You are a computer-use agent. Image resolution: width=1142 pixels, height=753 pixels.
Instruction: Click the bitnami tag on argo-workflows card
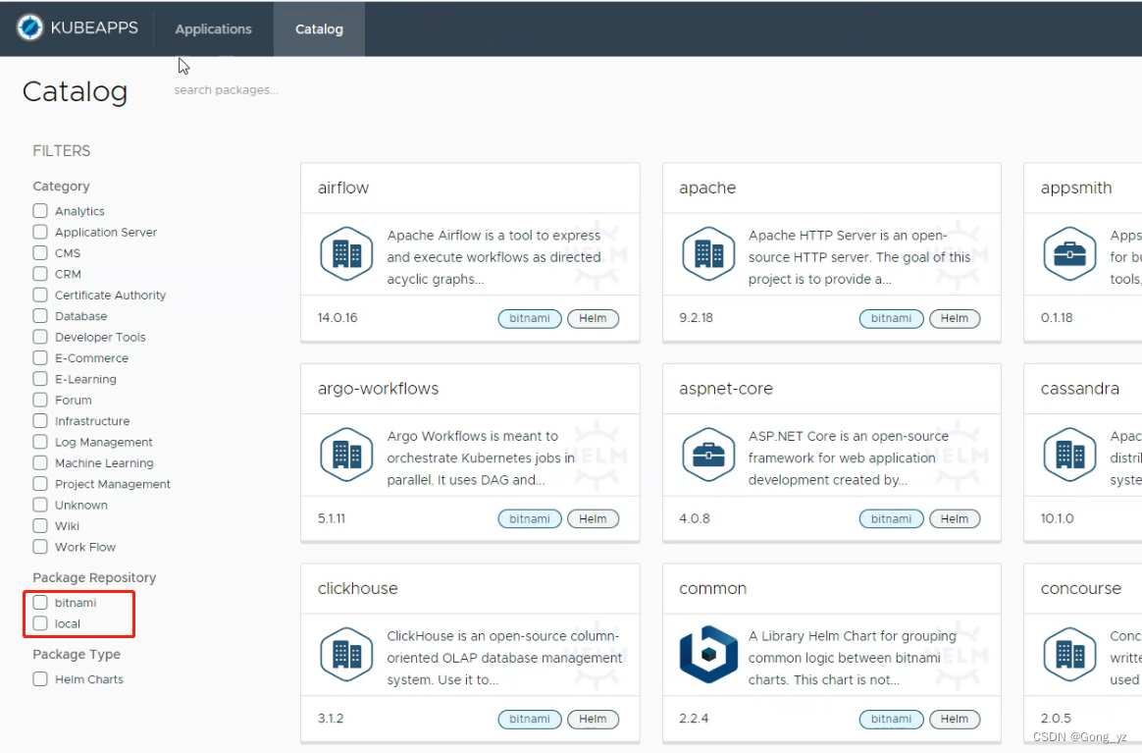tap(530, 519)
